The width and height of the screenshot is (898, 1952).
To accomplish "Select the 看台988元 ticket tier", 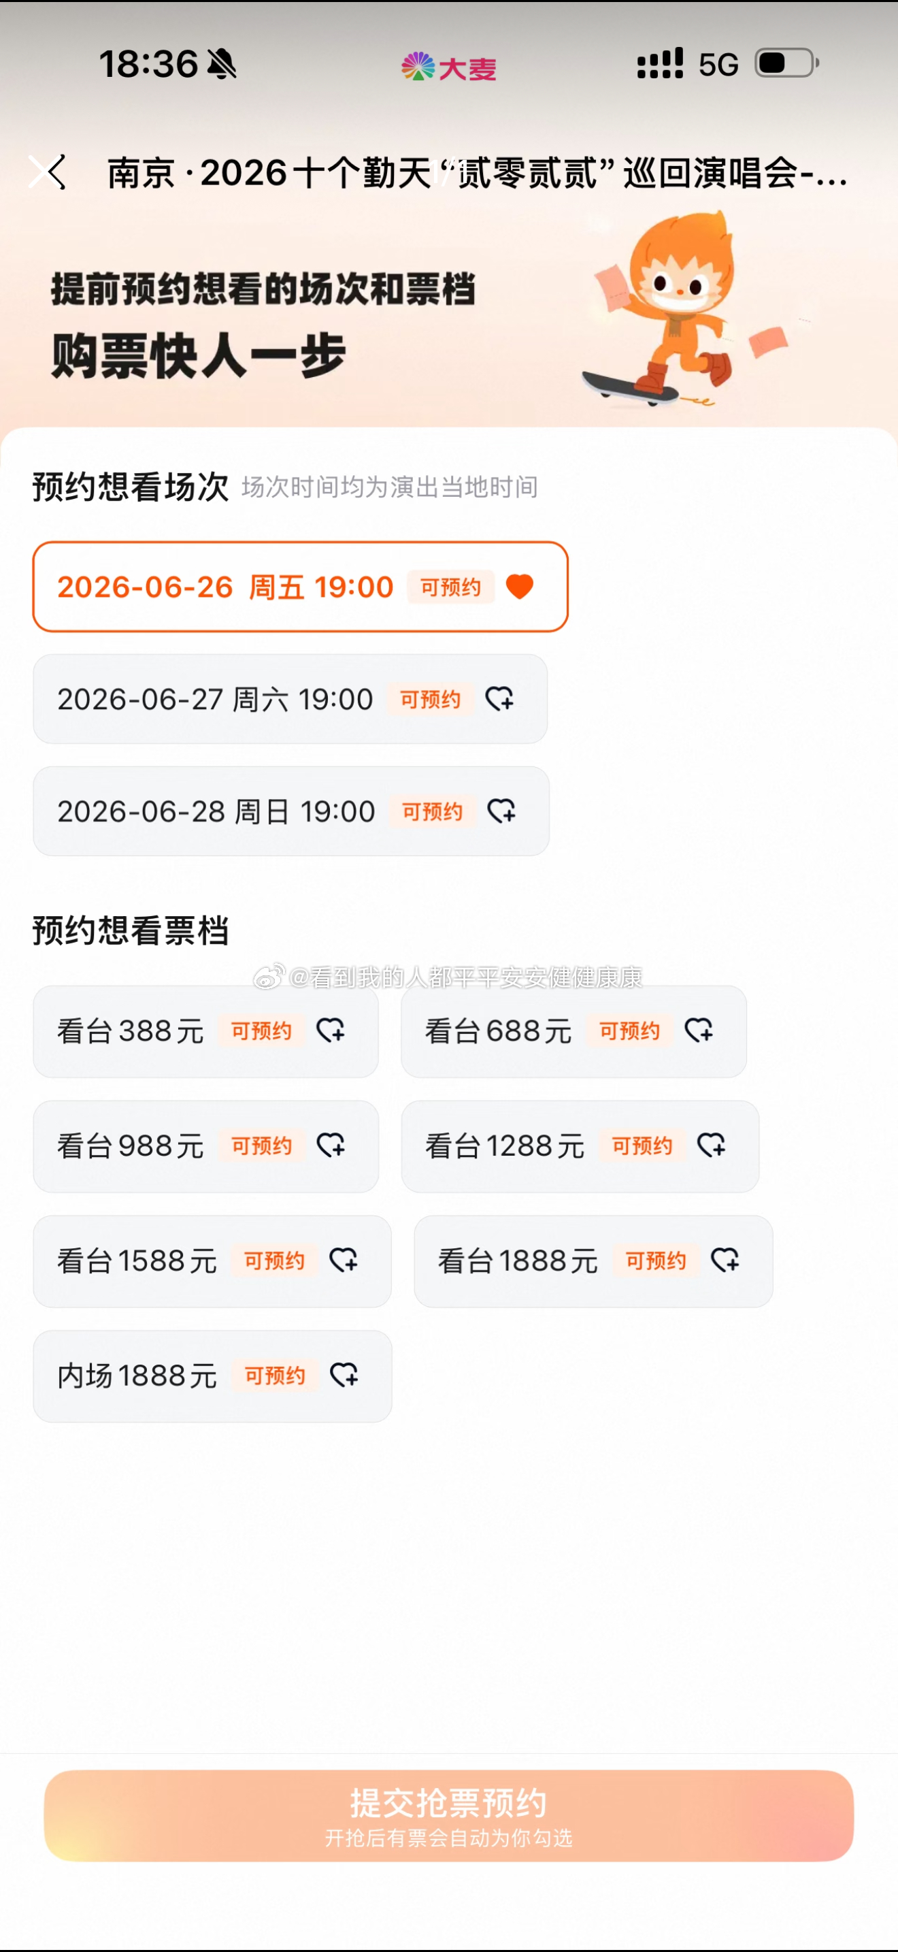I will pos(205,1145).
